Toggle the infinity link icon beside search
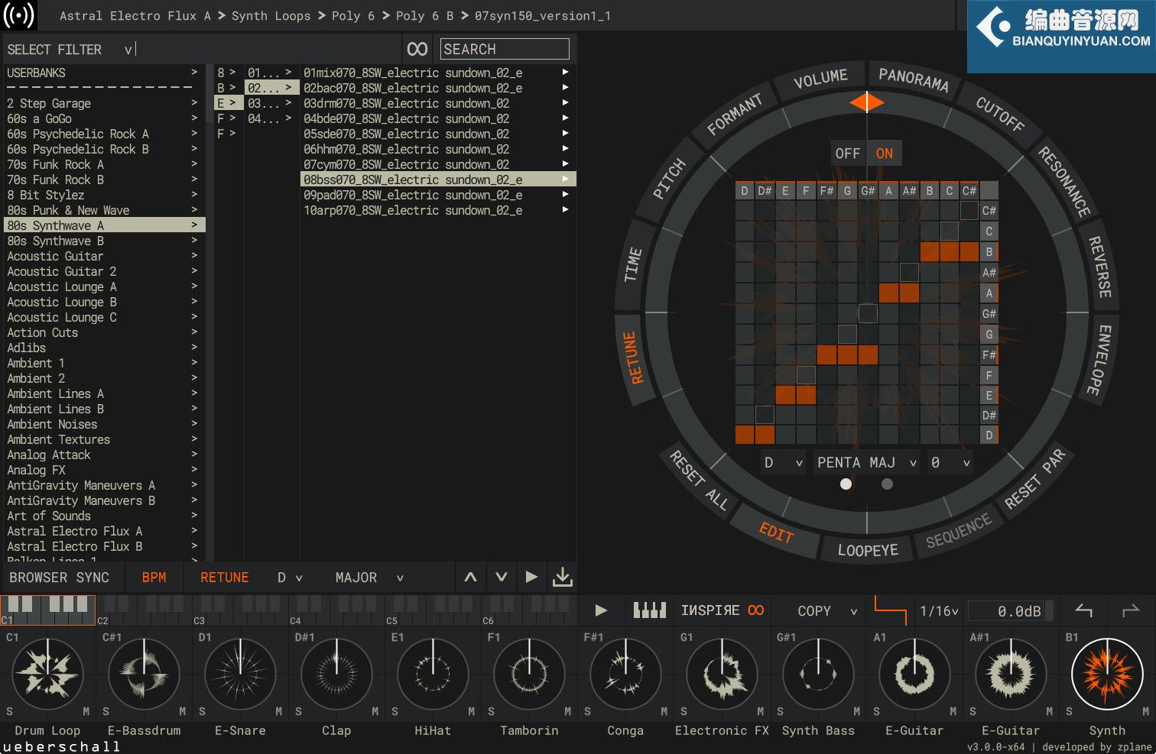The image size is (1156, 754). [417, 50]
